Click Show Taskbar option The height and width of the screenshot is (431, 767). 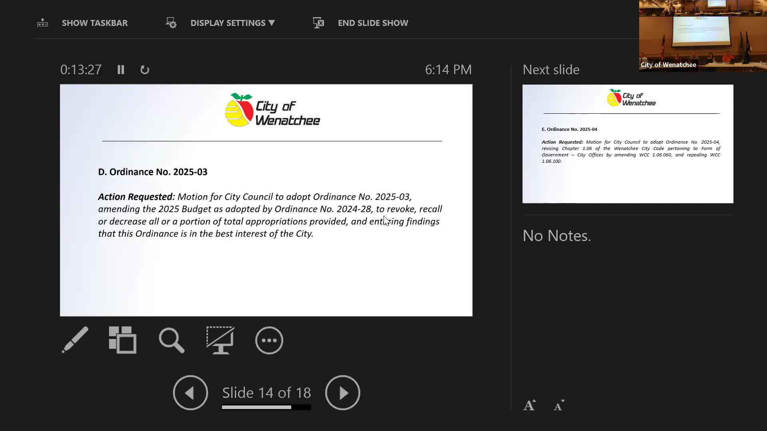pyautogui.click(x=95, y=23)
